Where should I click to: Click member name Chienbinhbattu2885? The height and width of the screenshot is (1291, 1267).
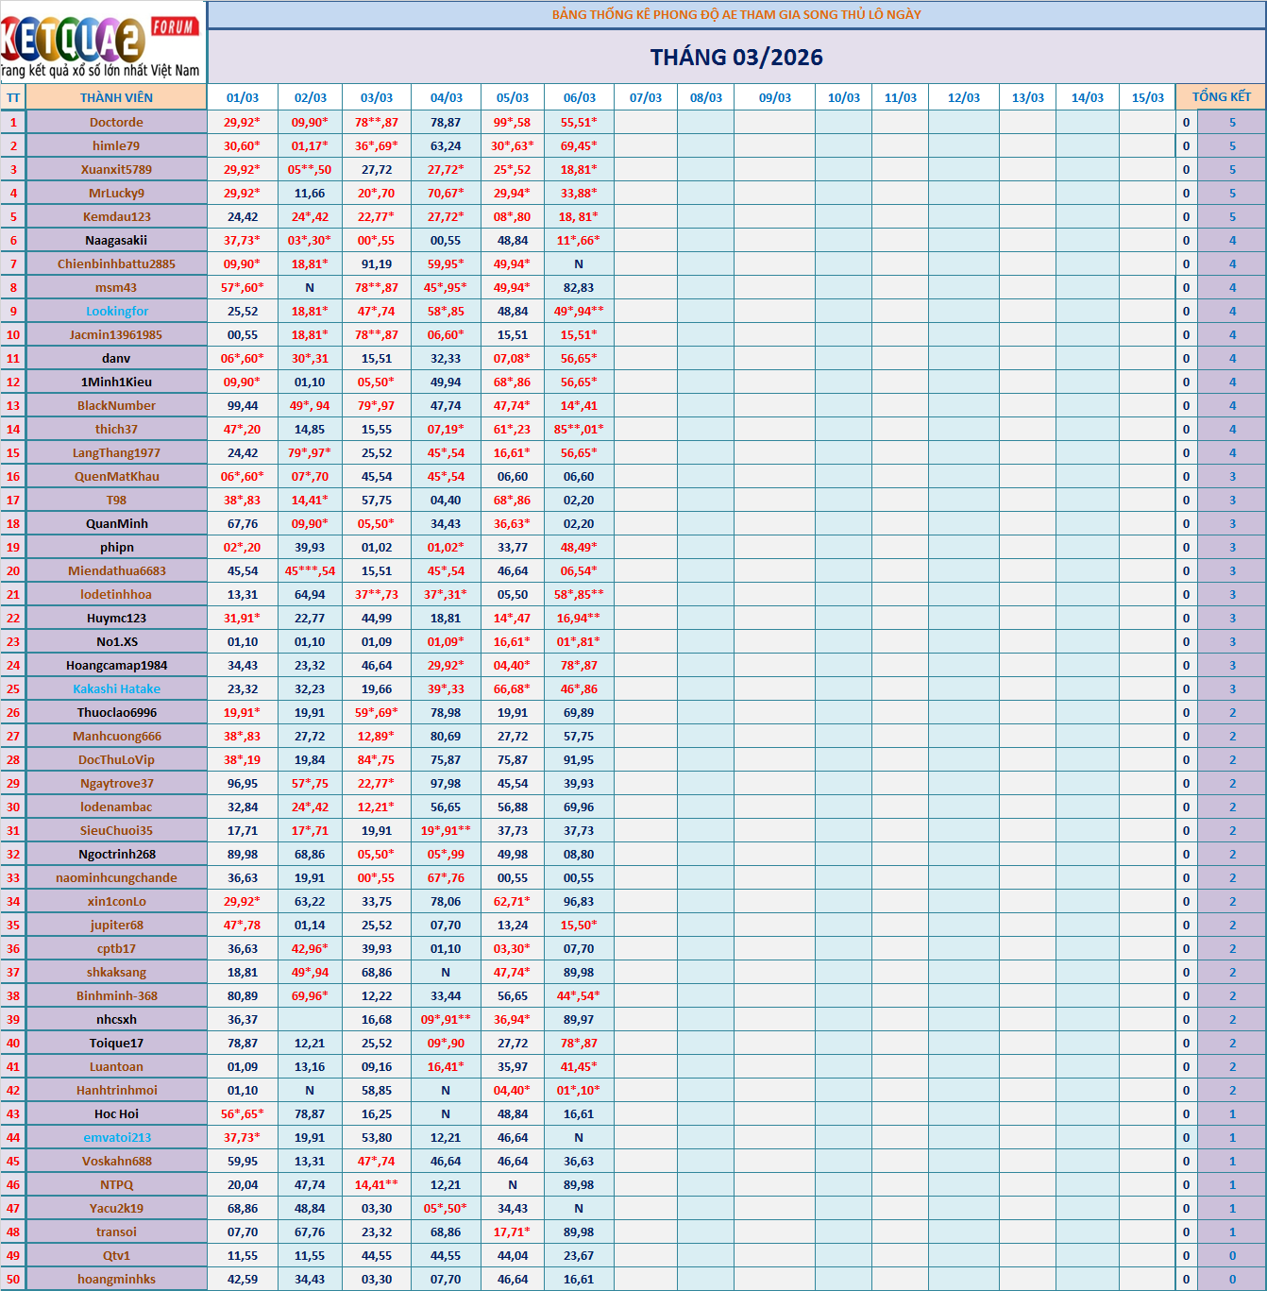point(116,263)
